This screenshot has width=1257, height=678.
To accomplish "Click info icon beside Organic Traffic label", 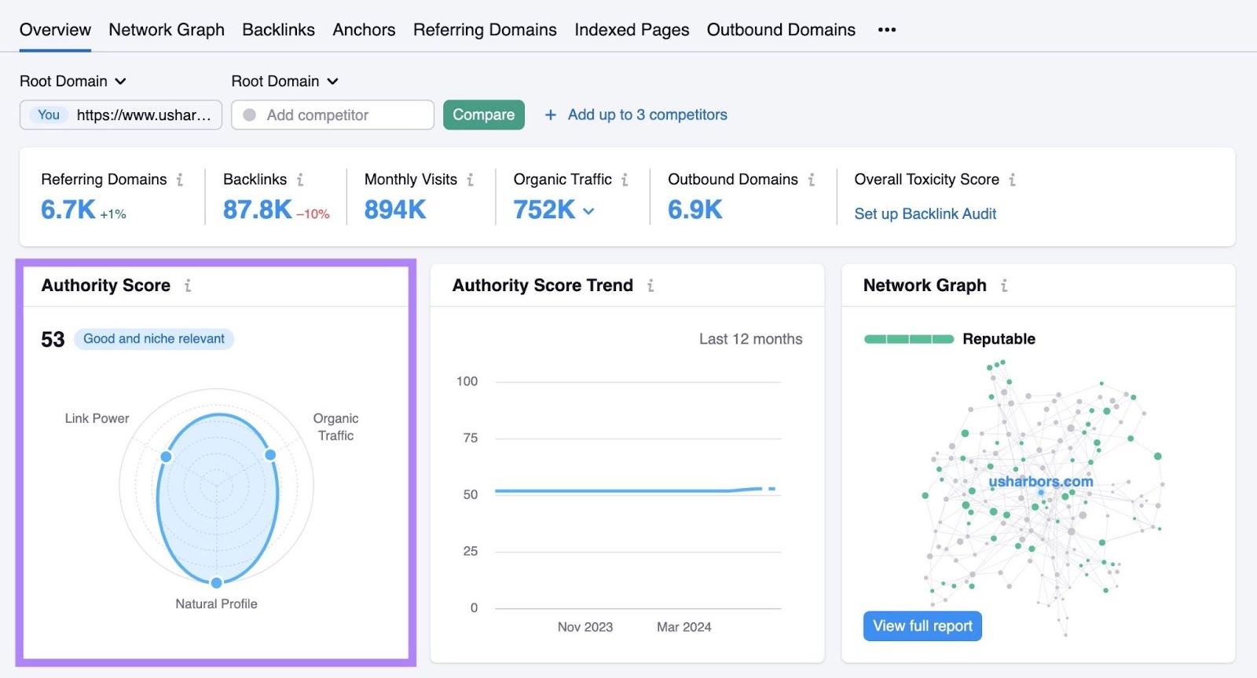I will (x=625, y=180).
